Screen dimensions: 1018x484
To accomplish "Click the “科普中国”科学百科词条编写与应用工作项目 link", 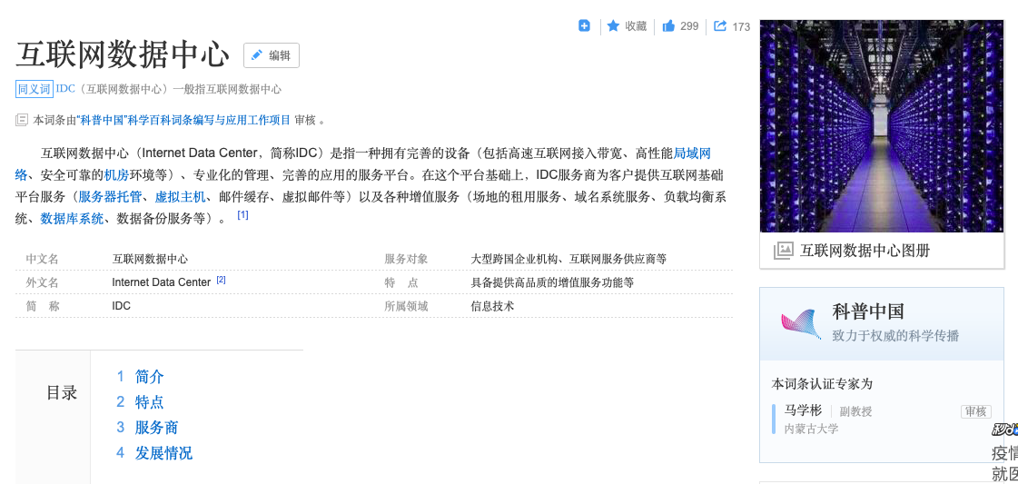I will (184, 120).
